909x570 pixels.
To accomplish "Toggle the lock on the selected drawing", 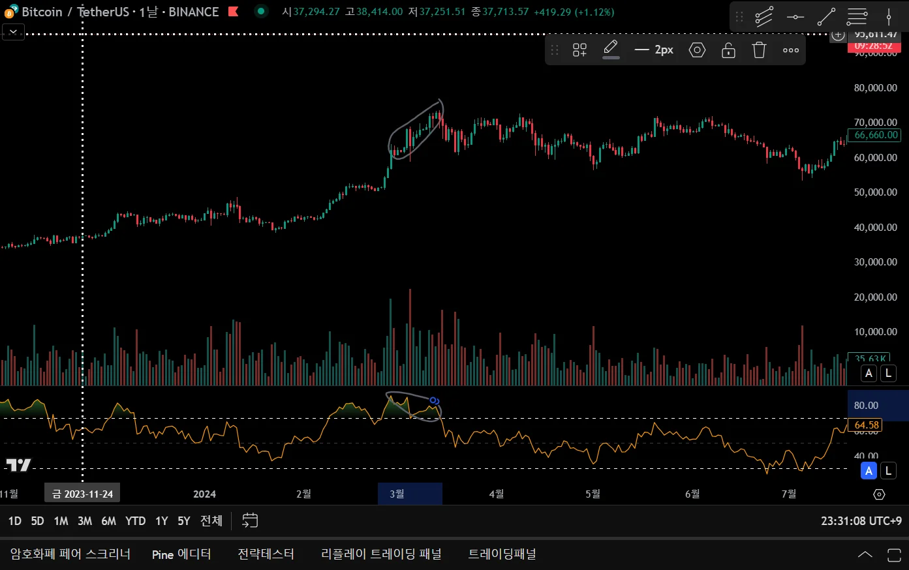I will point(728,50).
